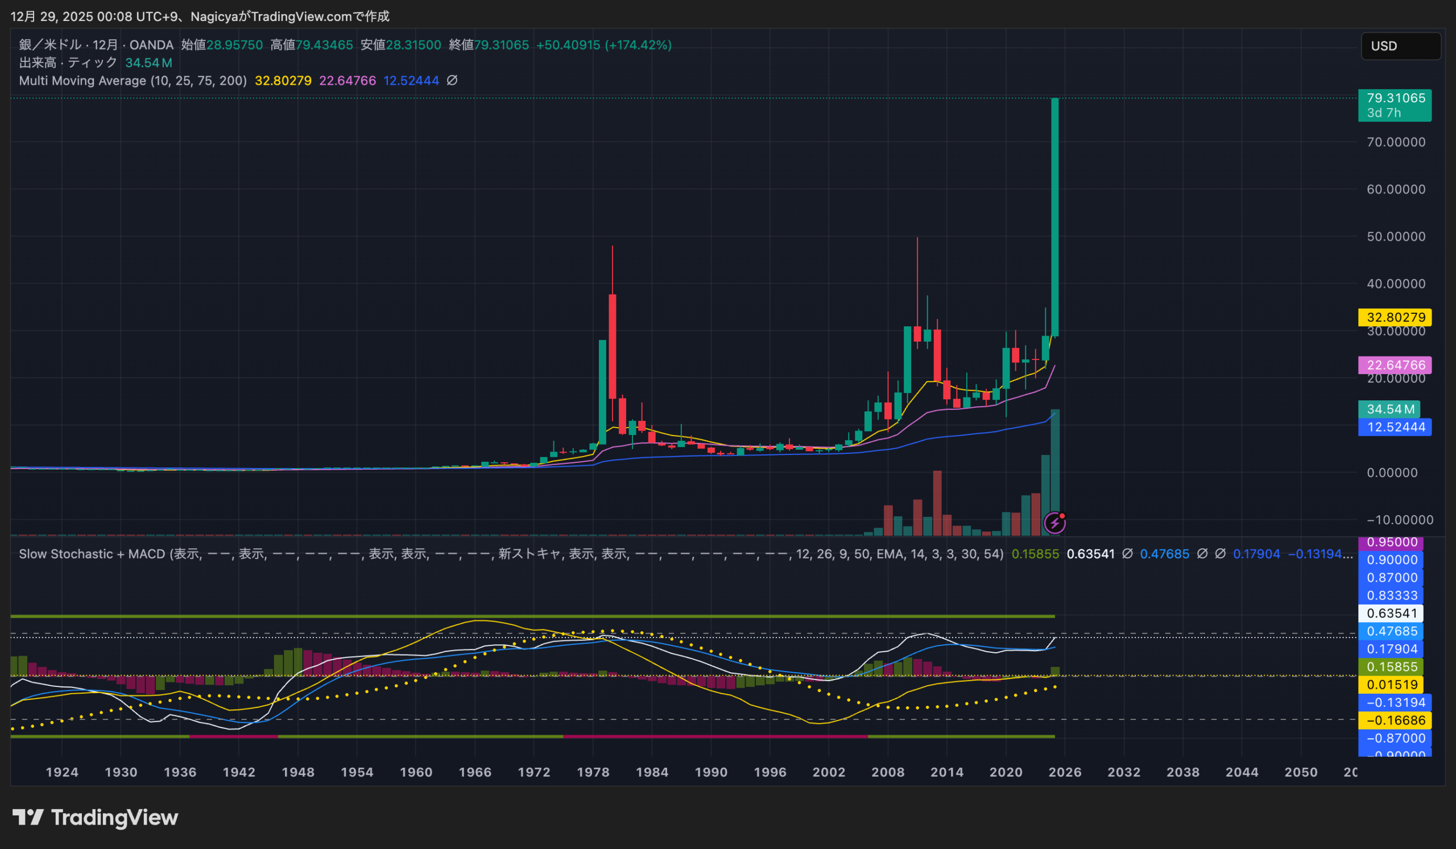Click the 70.00000 price scale label

point(1395,142)
